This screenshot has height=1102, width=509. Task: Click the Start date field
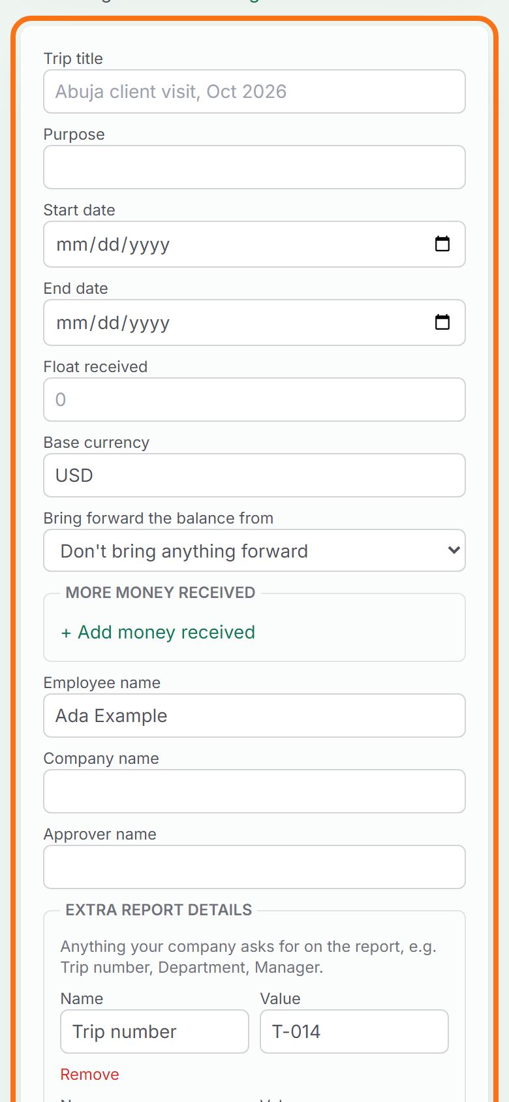254,244
